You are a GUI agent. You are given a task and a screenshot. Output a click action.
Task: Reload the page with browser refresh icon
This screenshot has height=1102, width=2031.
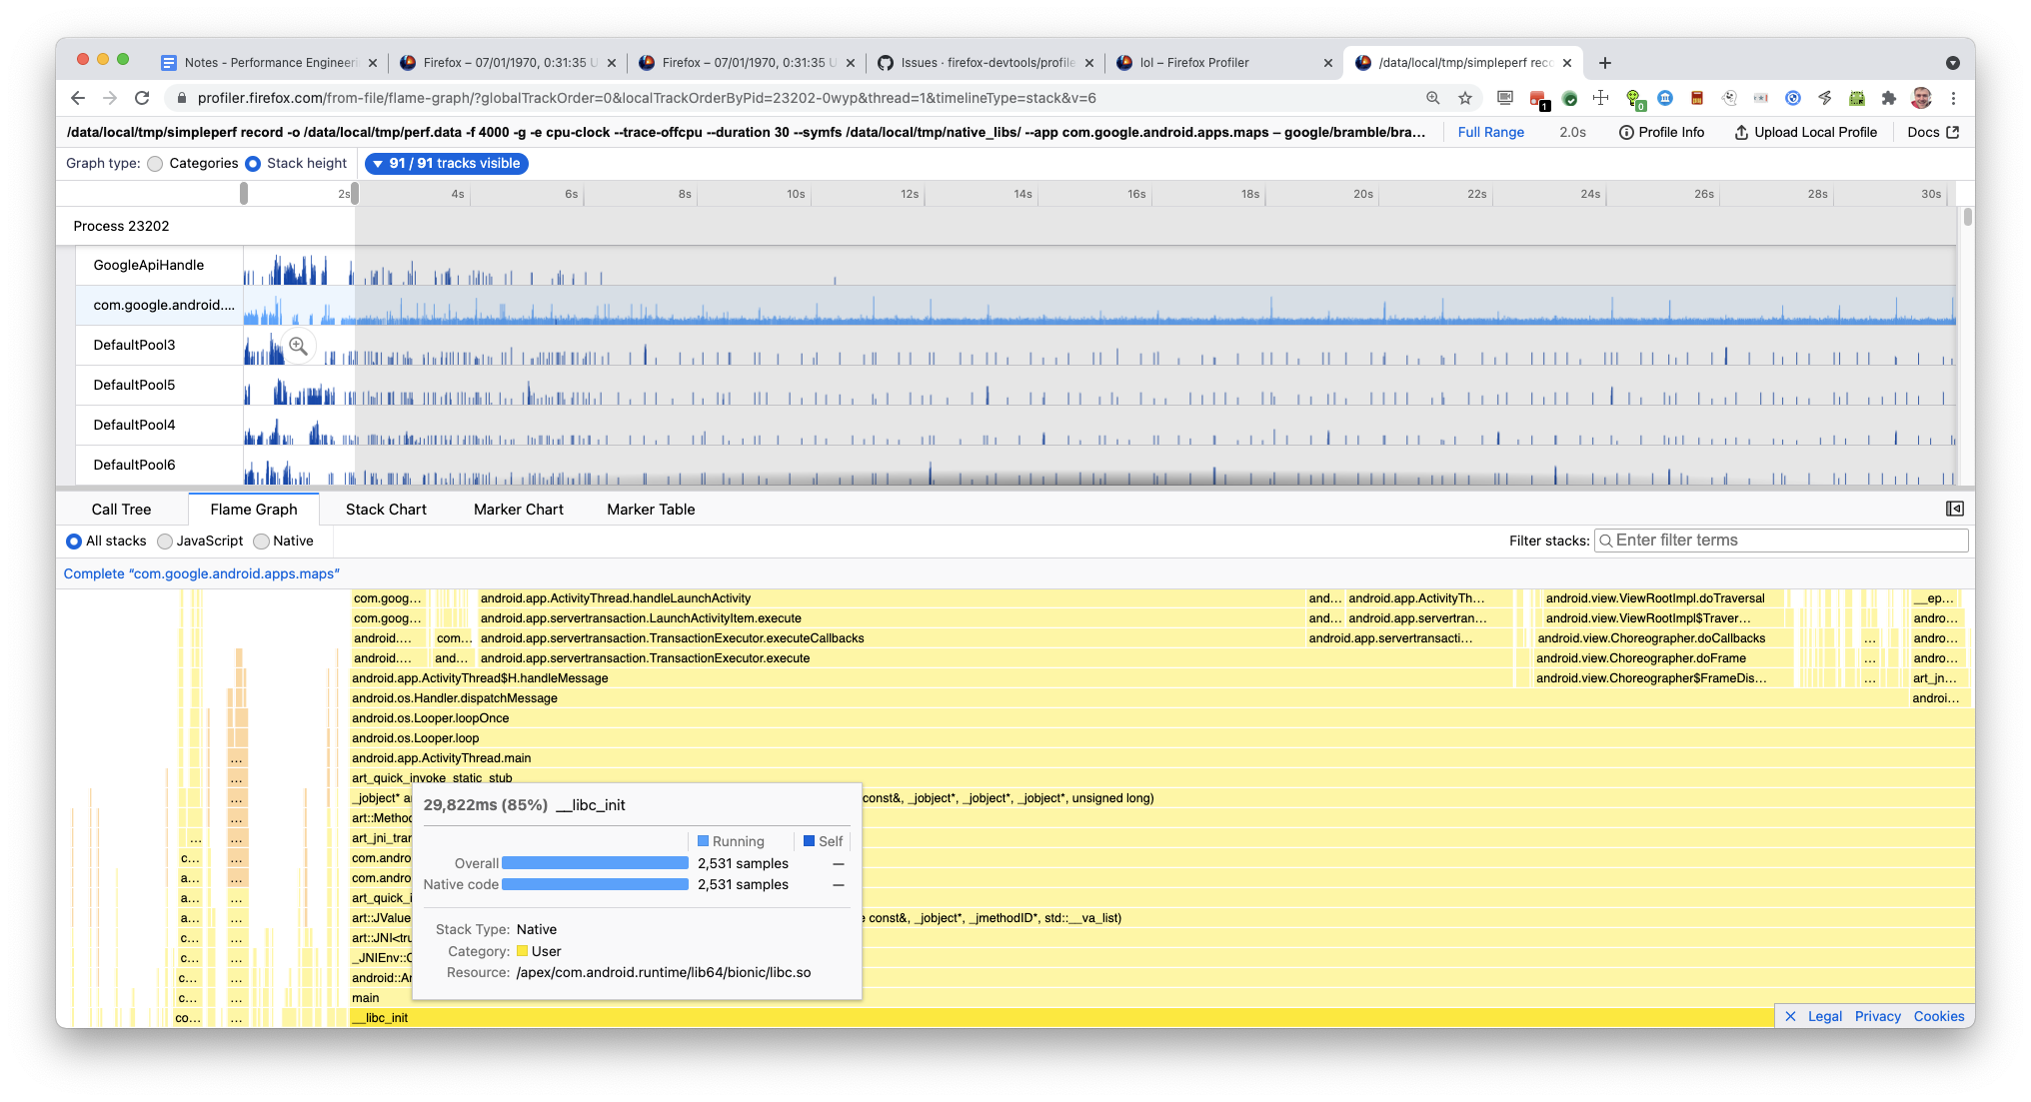[142, 98]
